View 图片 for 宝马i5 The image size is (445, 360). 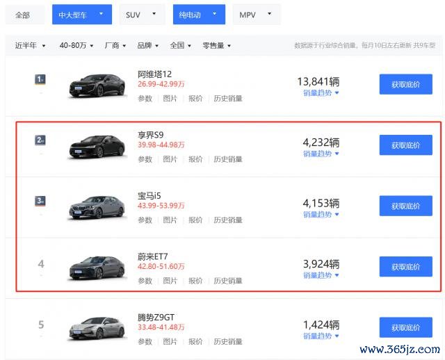tap(170, 220)
